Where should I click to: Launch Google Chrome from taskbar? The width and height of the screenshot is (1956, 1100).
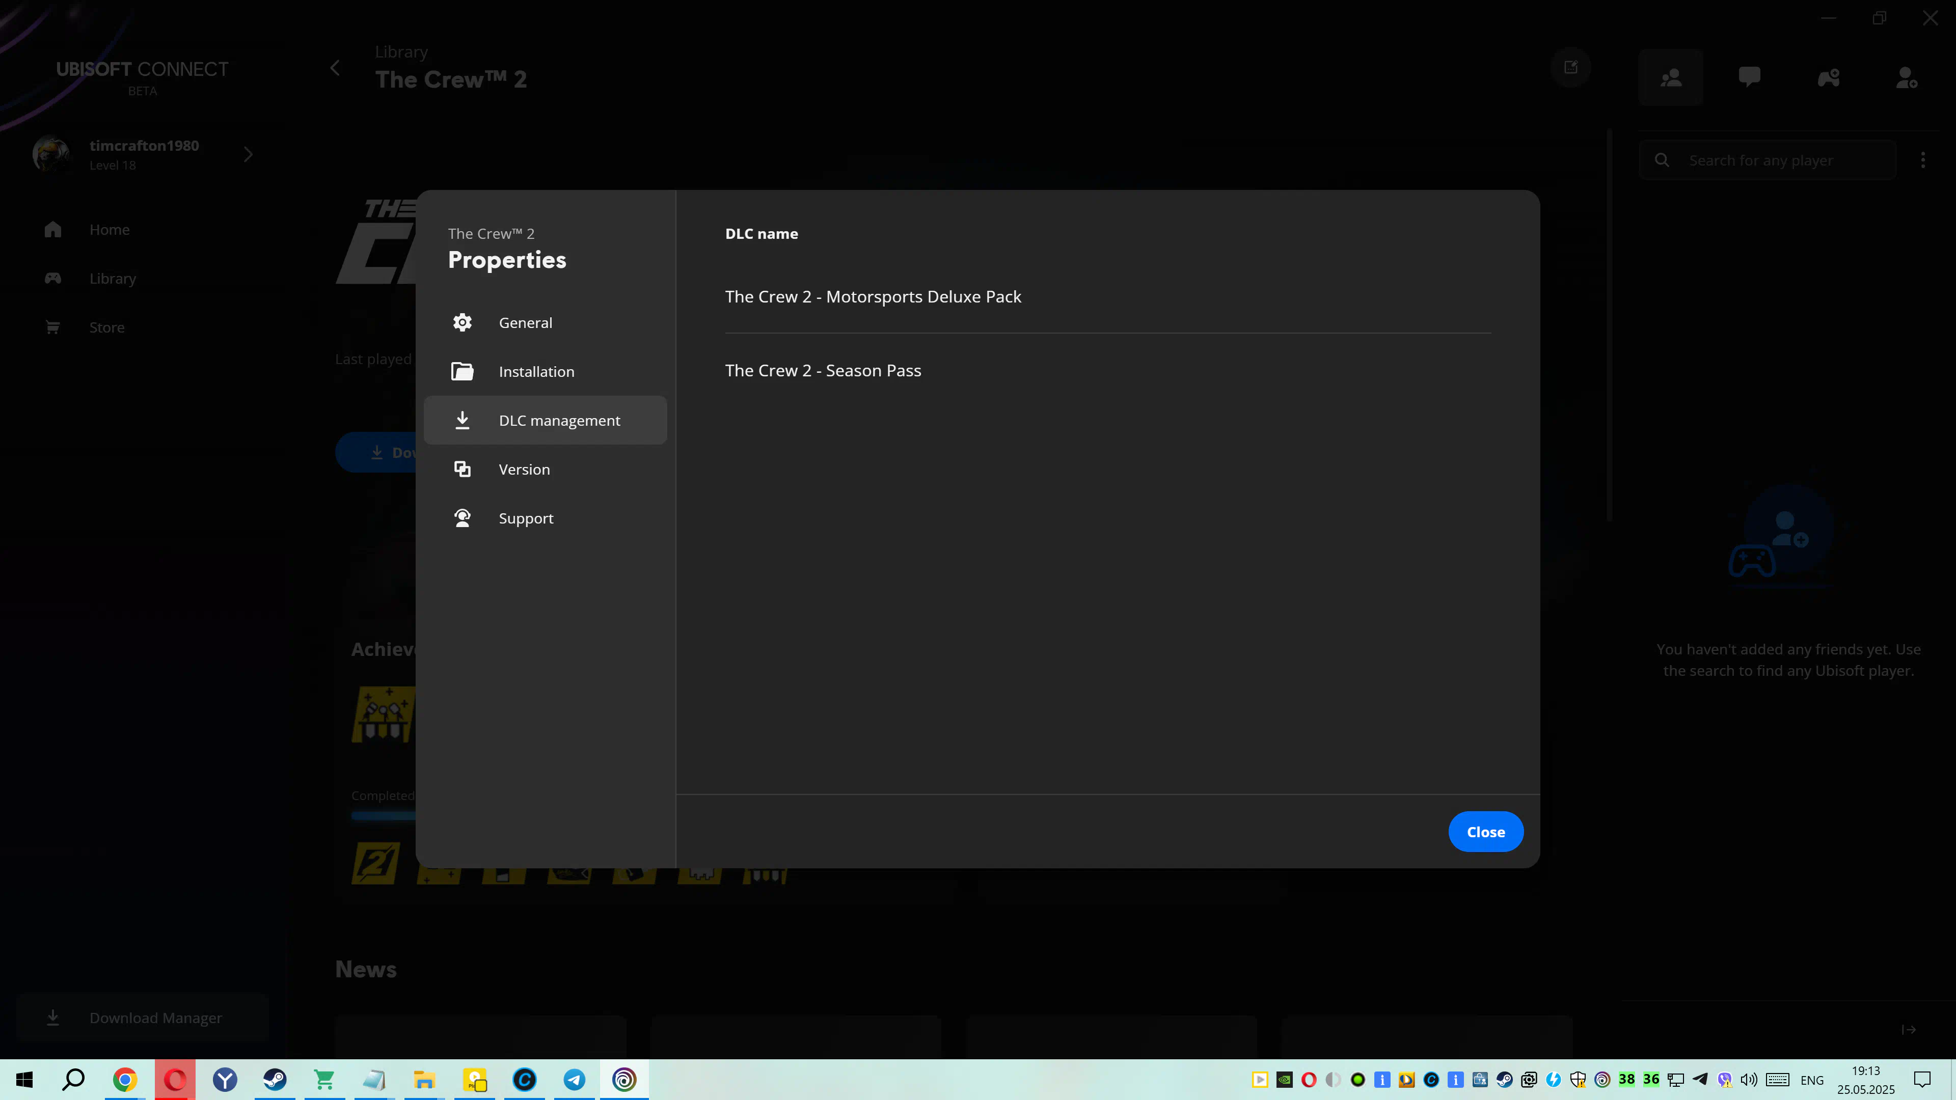click(124, 1080)
